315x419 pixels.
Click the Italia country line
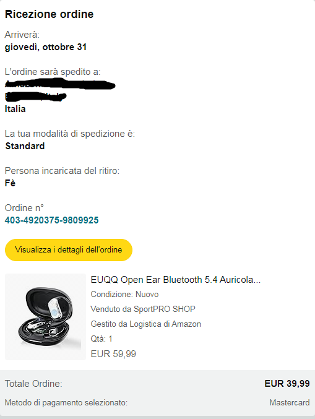pyautogui.click(x=15, y=109)
